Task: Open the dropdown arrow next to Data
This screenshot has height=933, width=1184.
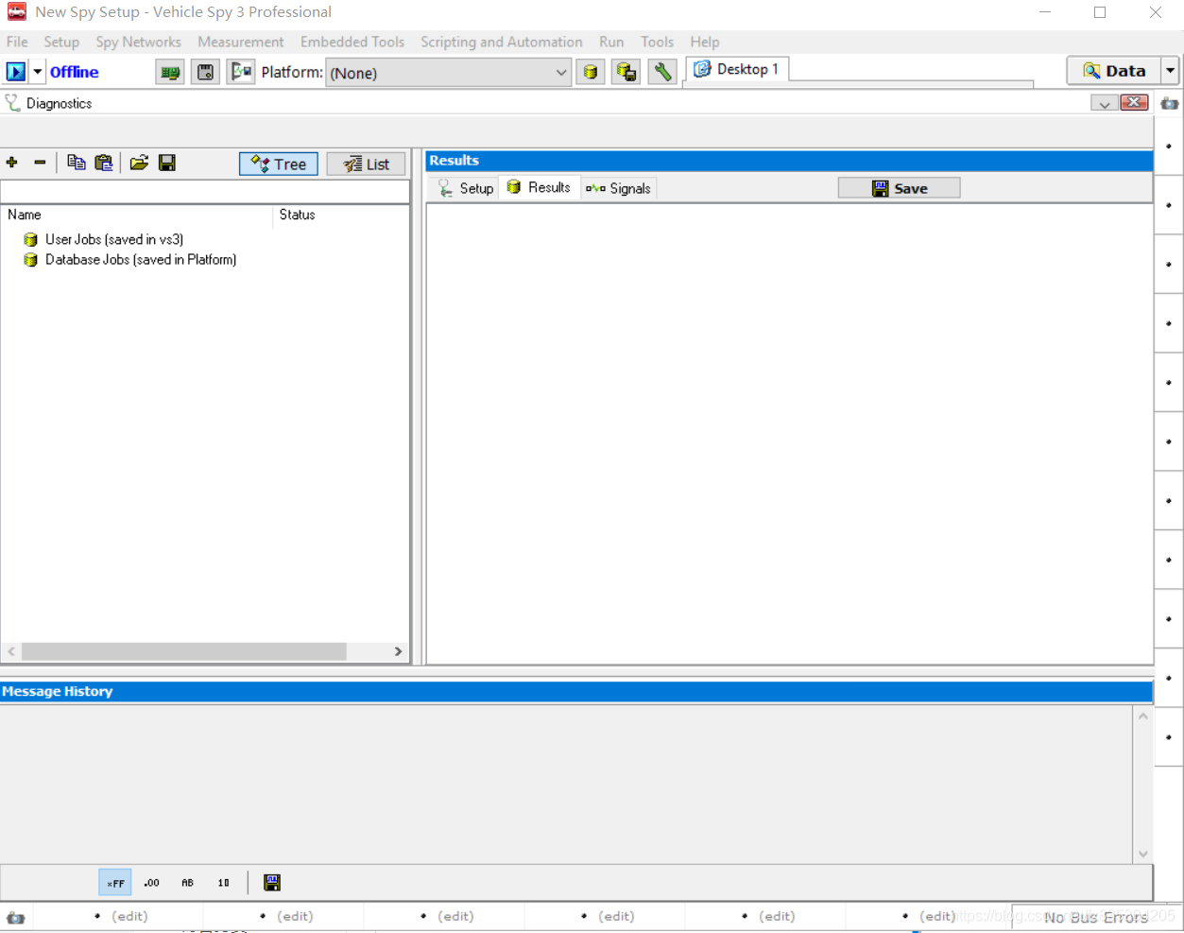Action: (1171, 71)
